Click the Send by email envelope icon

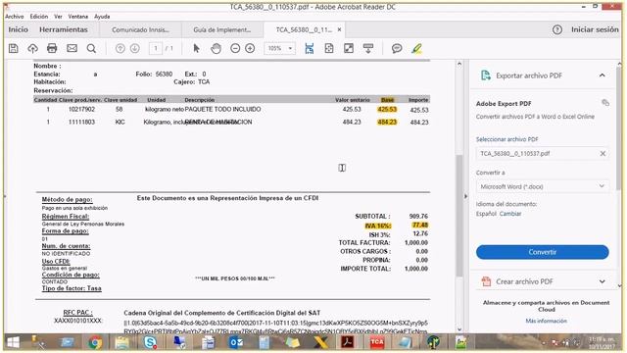(x=72, y=48)
